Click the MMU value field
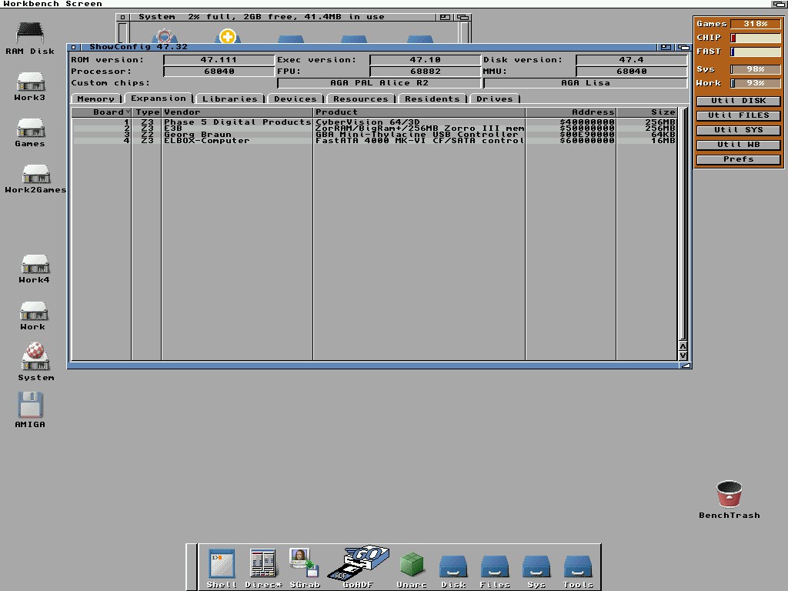The image size is (788, 591). 631,72
